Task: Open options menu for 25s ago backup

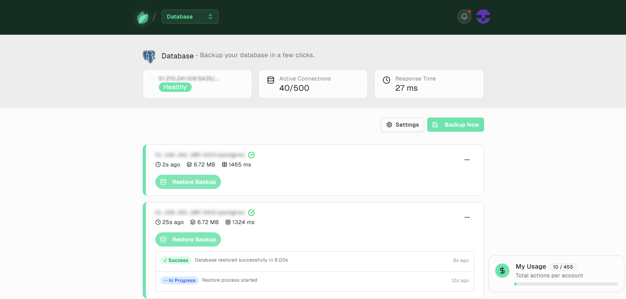Action: coord(467,217)
